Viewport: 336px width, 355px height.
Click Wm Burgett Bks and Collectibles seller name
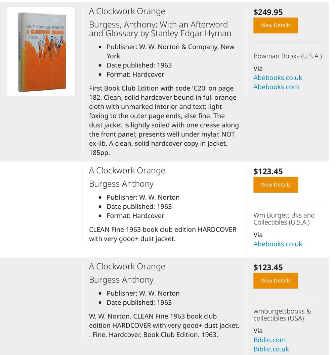coord(284,219)
